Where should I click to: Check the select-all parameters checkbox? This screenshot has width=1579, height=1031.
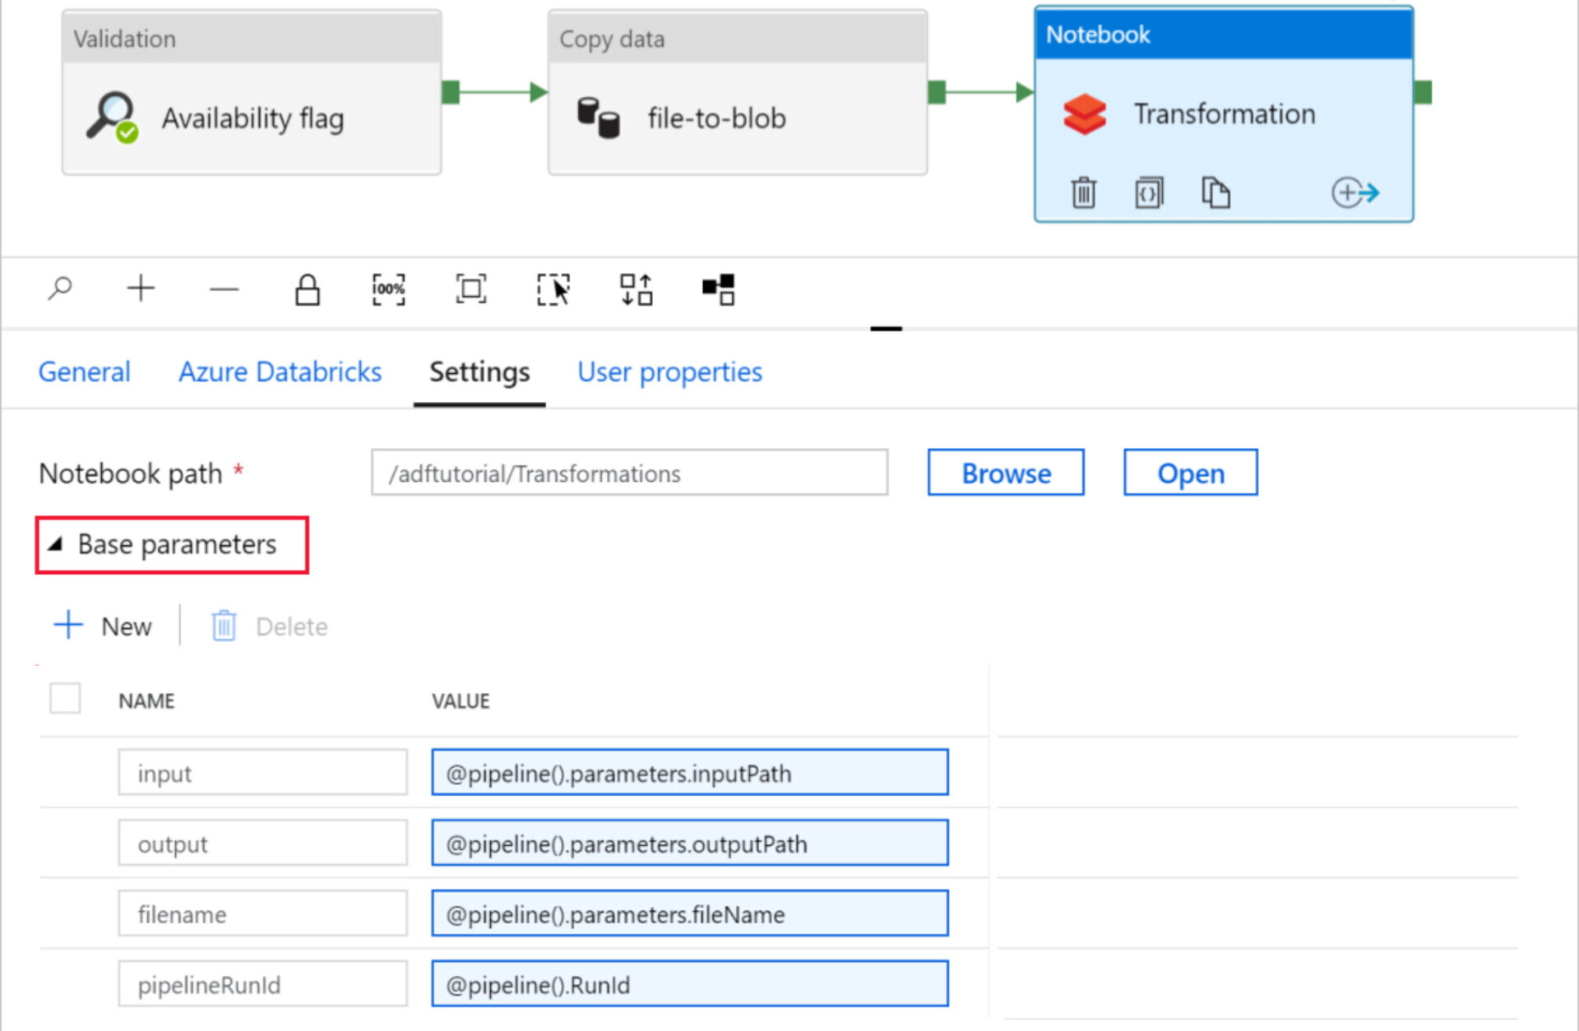(x=65, y=699)
